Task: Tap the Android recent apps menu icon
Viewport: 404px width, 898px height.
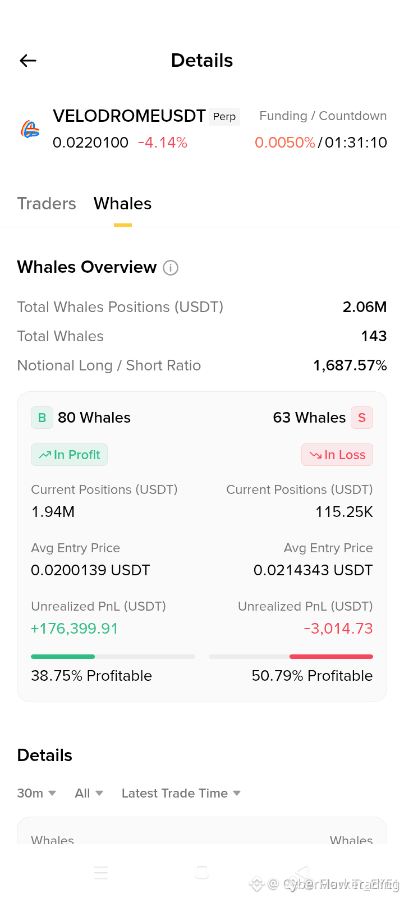Action: pos(101,872)
